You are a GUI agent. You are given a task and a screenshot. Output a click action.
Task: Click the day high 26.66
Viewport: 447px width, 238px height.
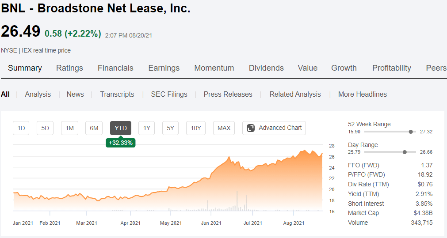coord(426,152)
